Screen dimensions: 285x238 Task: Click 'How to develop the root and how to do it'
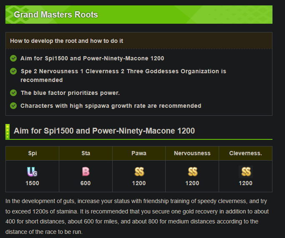(66, 41)
